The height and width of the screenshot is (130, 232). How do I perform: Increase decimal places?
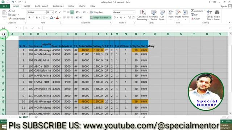pos(129,18)
